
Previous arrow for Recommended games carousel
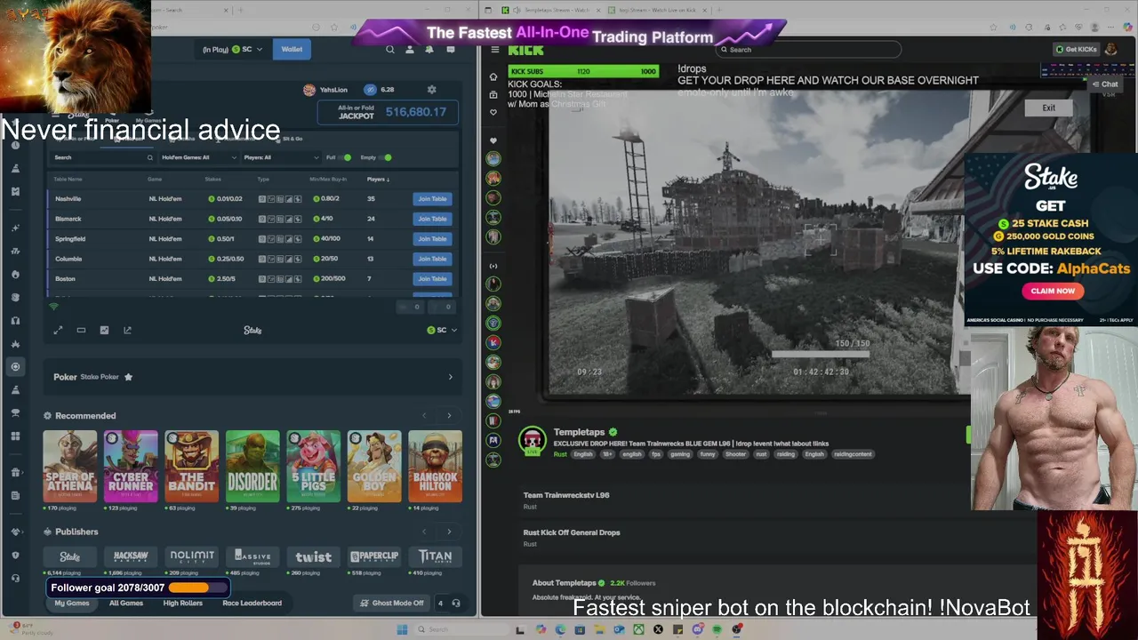424,416
